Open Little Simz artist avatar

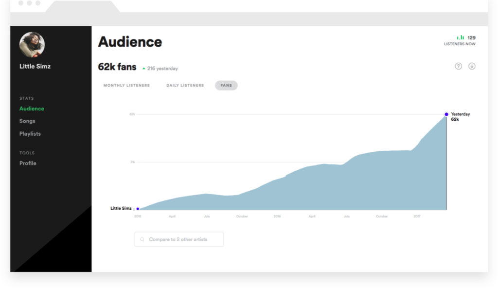point(32,44)
